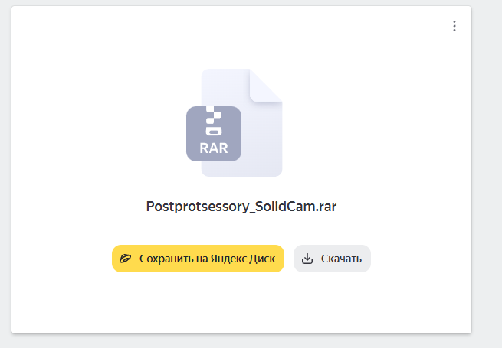Screen dimensions: 502x348
Task: Save file with the yellow Яндекс Диск button
Action: (198, 259)
